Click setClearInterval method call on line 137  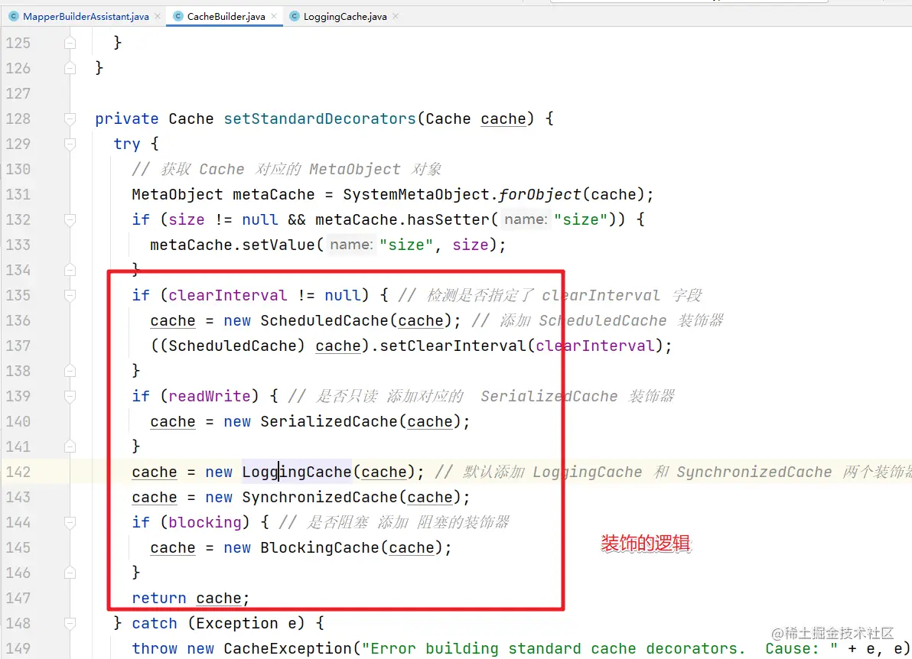click(453, 346)
